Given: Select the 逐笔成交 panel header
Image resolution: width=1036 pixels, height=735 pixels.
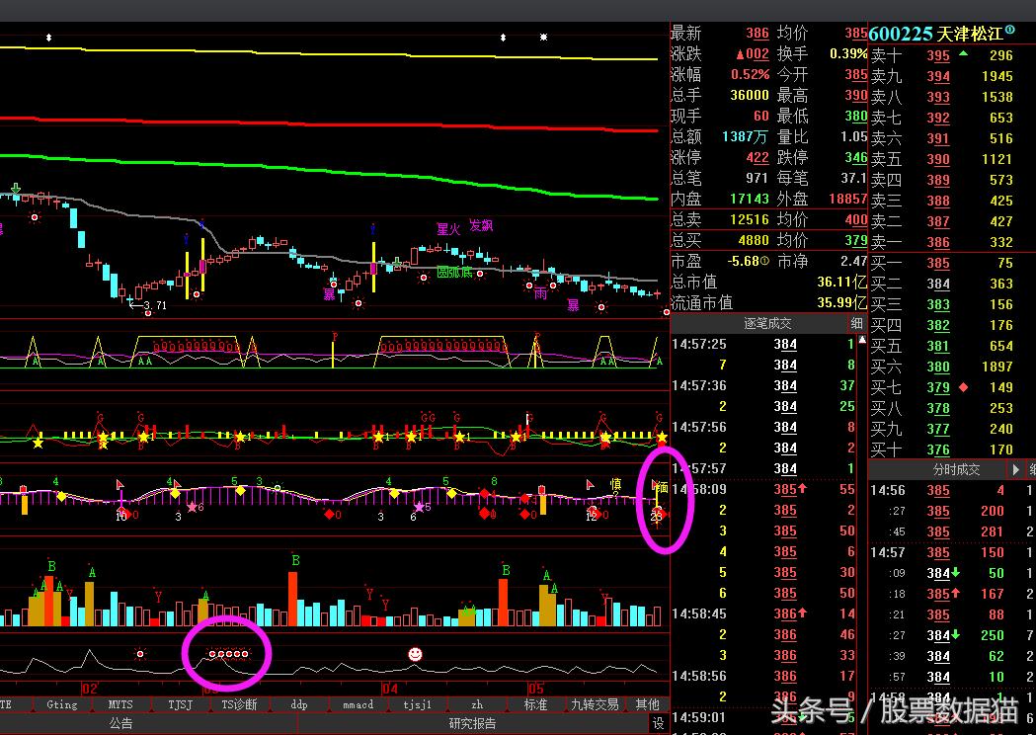Looking at the screenshot, I should [x=767, y=323].
